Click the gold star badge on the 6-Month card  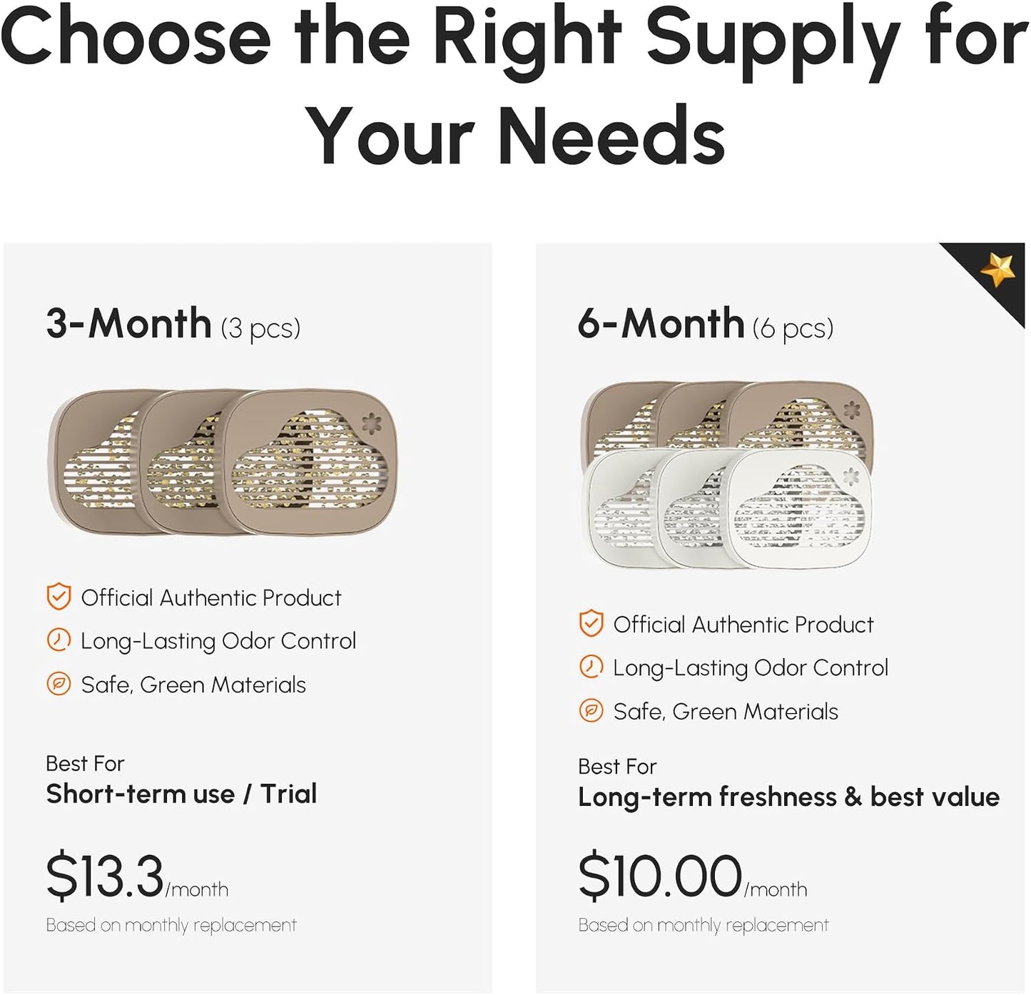[x=997, y=271]
